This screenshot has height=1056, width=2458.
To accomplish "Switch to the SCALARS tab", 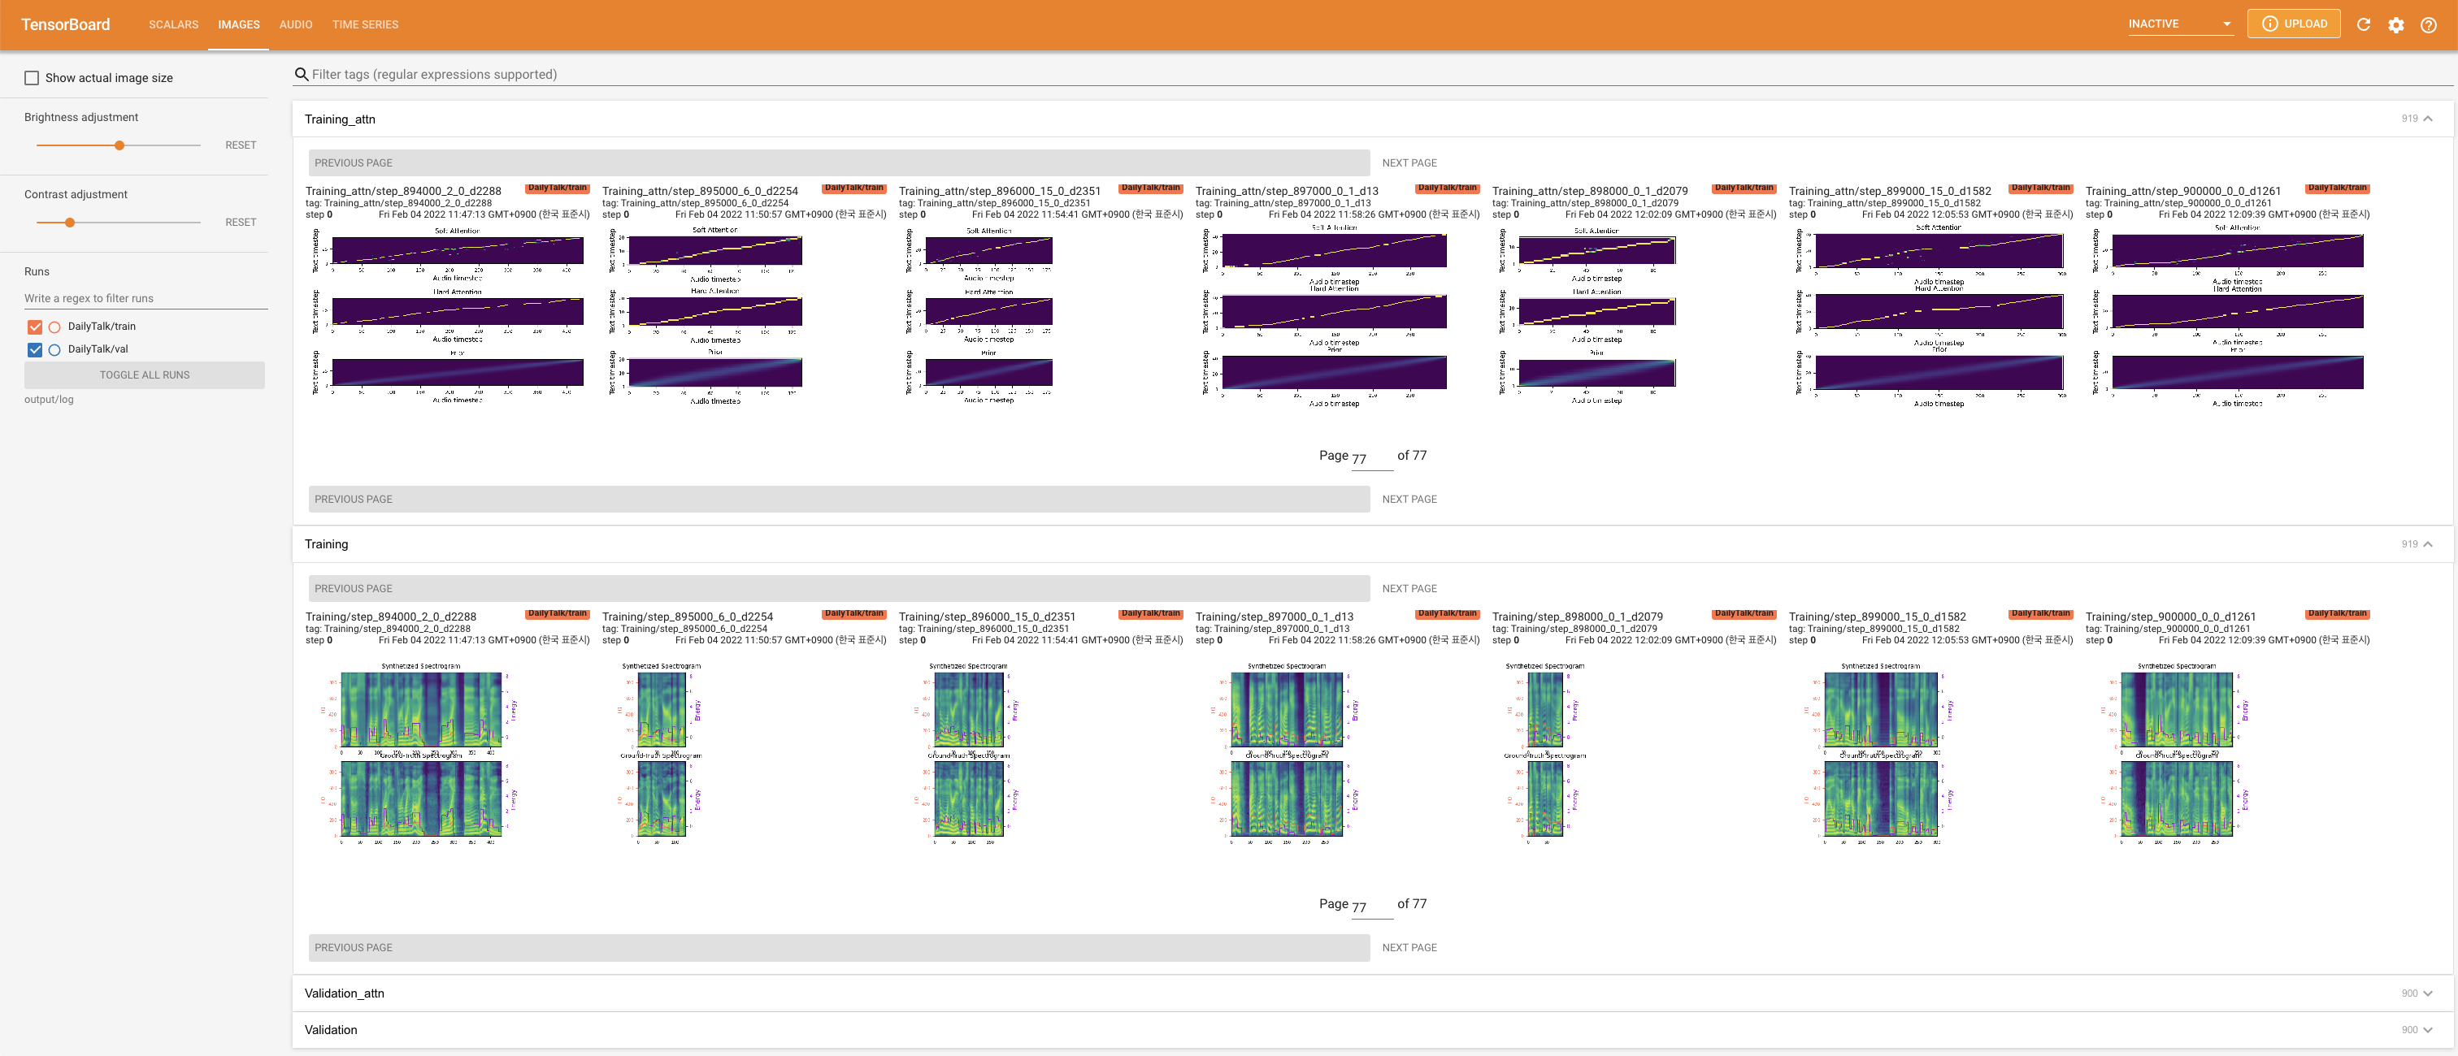I will tap(174, 25).
